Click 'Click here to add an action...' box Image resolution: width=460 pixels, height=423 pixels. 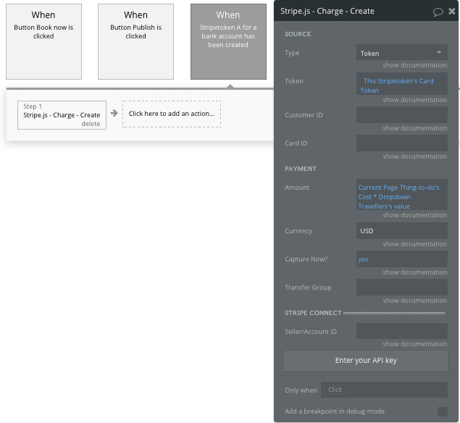[172, 114]
